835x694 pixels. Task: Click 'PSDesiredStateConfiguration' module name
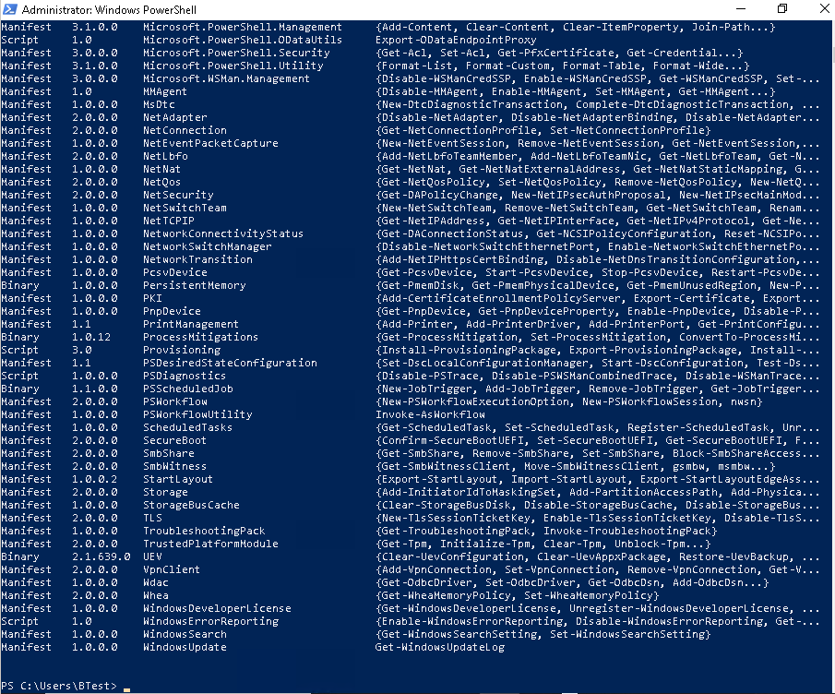click(x=230, y=363)
